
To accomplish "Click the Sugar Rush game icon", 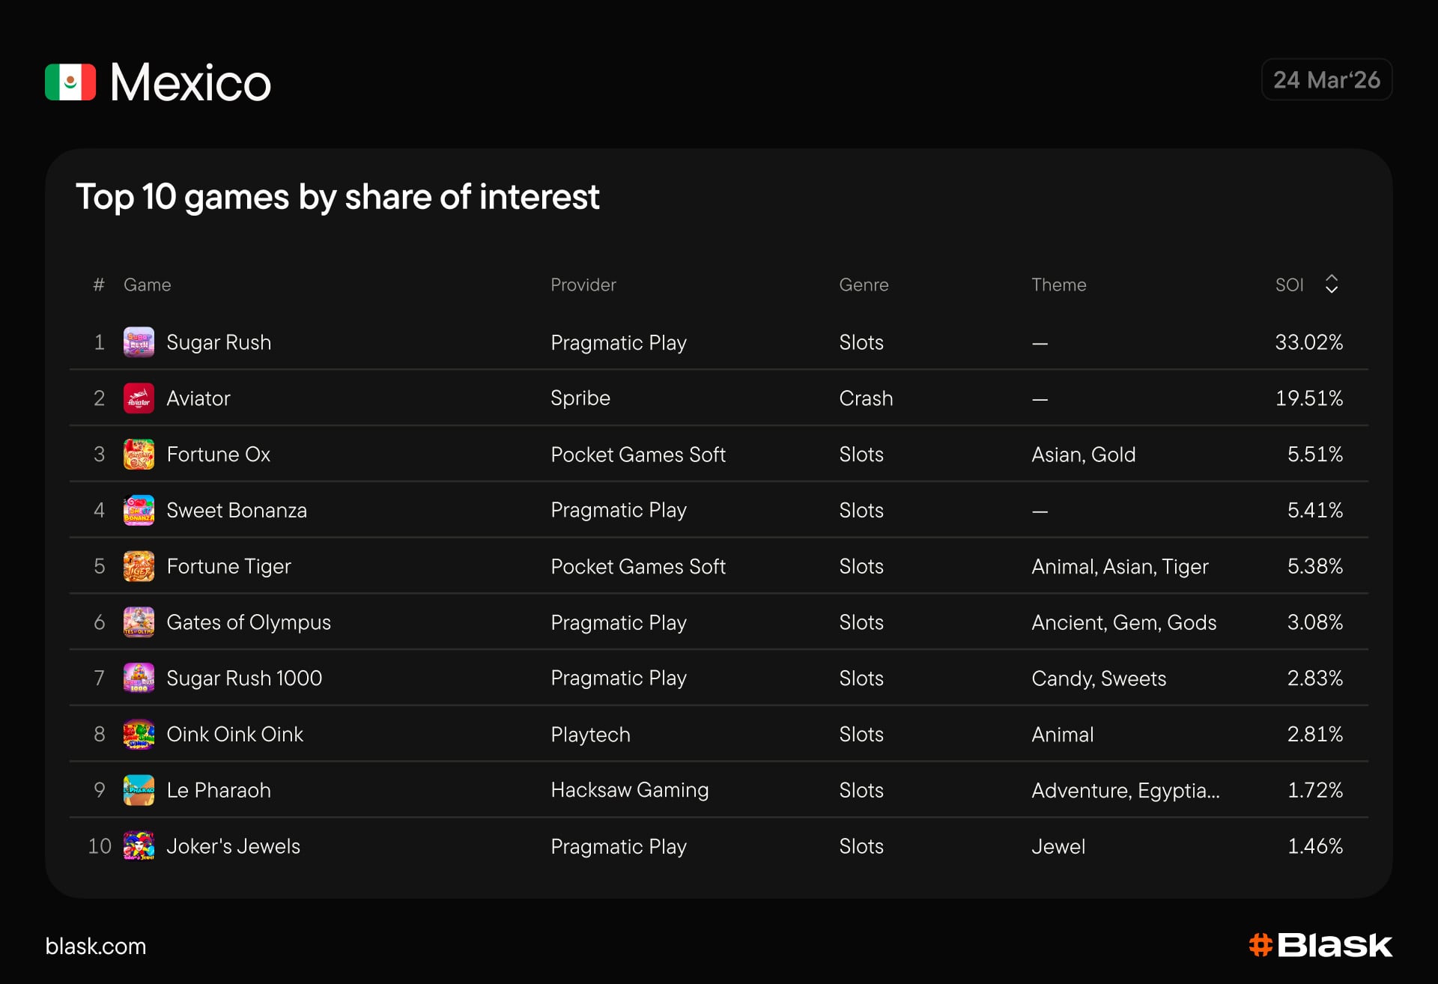I will coord(139,342).
